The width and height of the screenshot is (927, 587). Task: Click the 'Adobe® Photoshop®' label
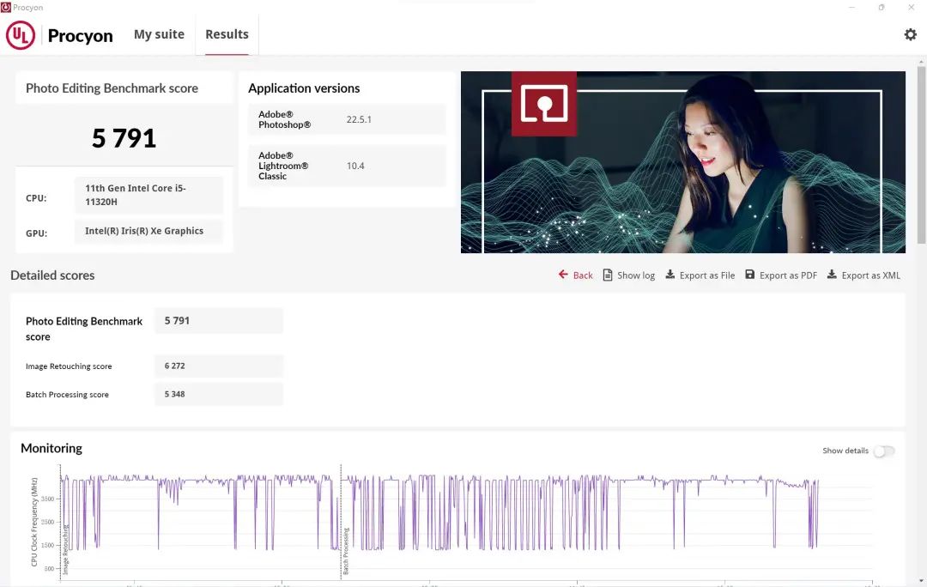[284, 119]
